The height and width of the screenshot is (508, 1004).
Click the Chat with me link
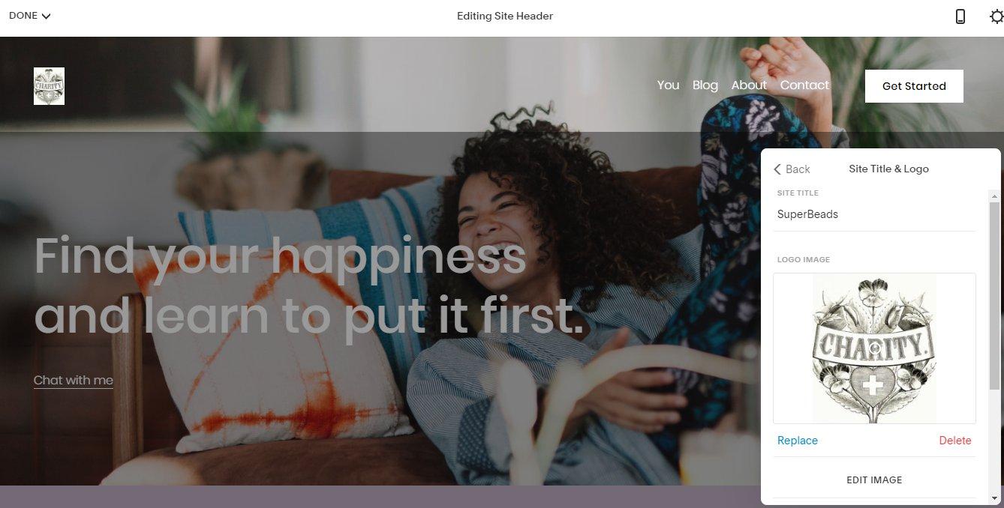(74, 381)
